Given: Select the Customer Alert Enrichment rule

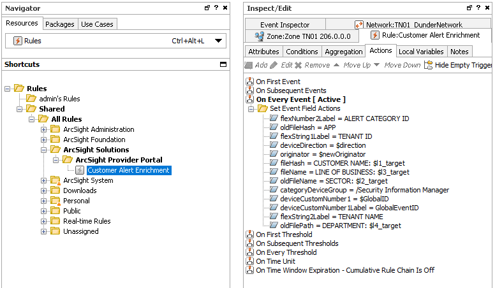Looking at the screenshot, I should point(128,170).
